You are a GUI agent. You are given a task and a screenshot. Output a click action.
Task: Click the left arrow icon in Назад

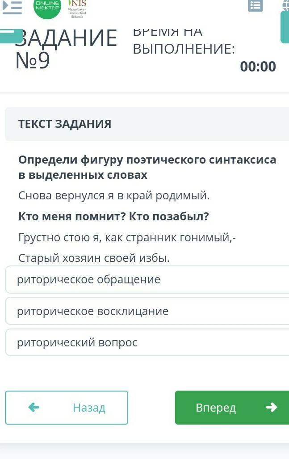(34, 407)
